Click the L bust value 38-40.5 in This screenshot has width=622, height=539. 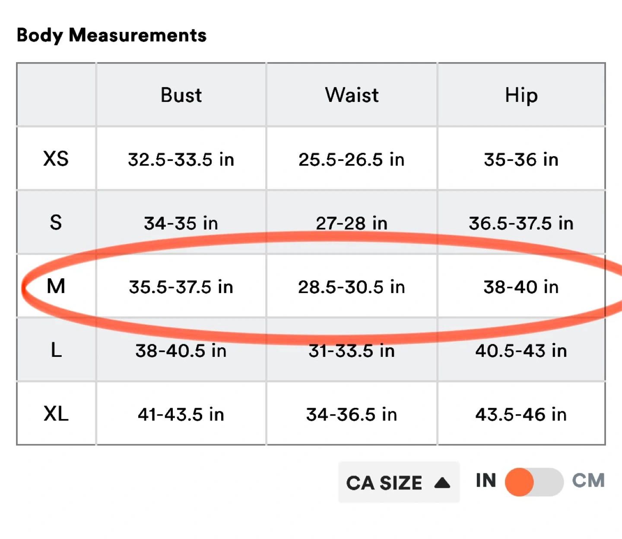pyautogui.click(x=181, y=351)
